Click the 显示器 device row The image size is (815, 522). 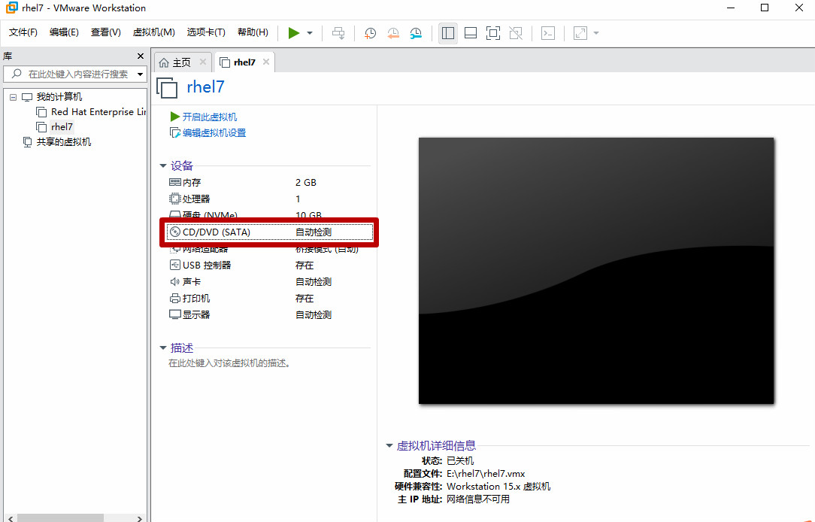269,315
